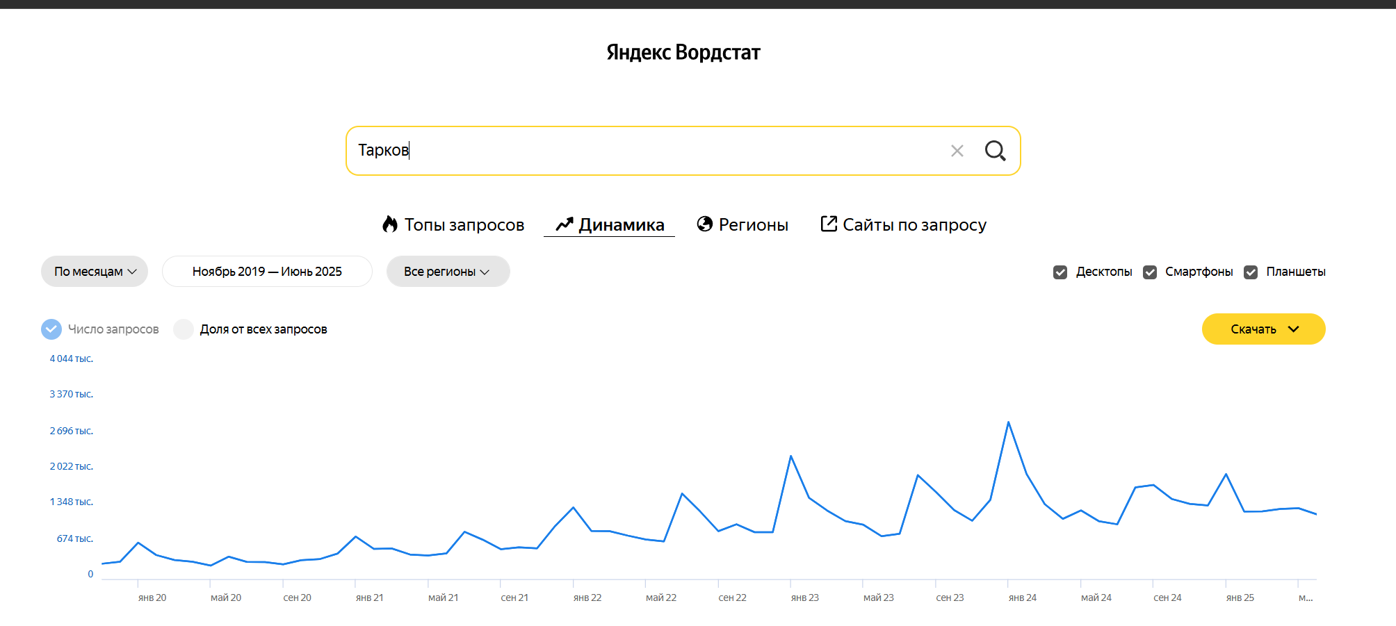Screen dimensions: 1396x626
Task: Open the Сайты по запросу tab
Action: (914, 224)
